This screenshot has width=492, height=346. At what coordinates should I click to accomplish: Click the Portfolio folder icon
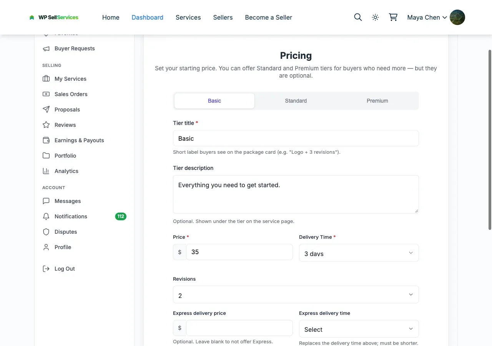coord(46,156)
